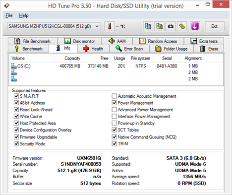Open the Extra tests tab

(x=204, y=41)
